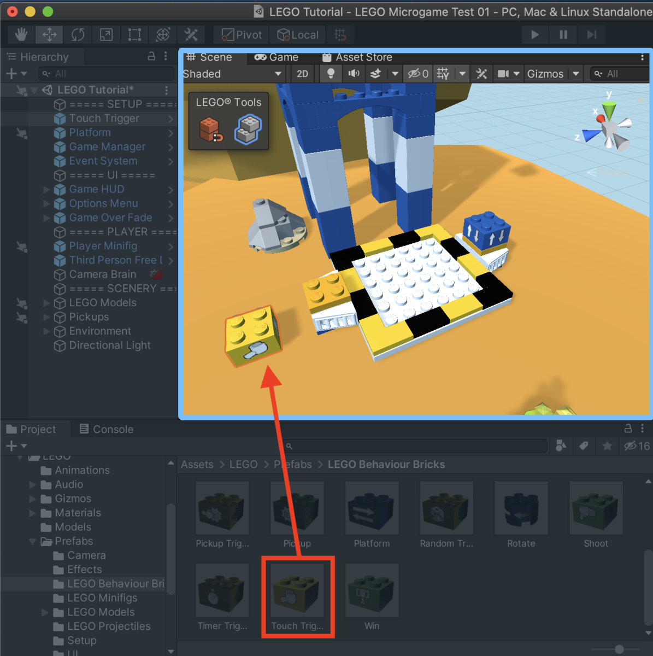Select the Project tab
The image size is (653, 656).
click(31, 429)
